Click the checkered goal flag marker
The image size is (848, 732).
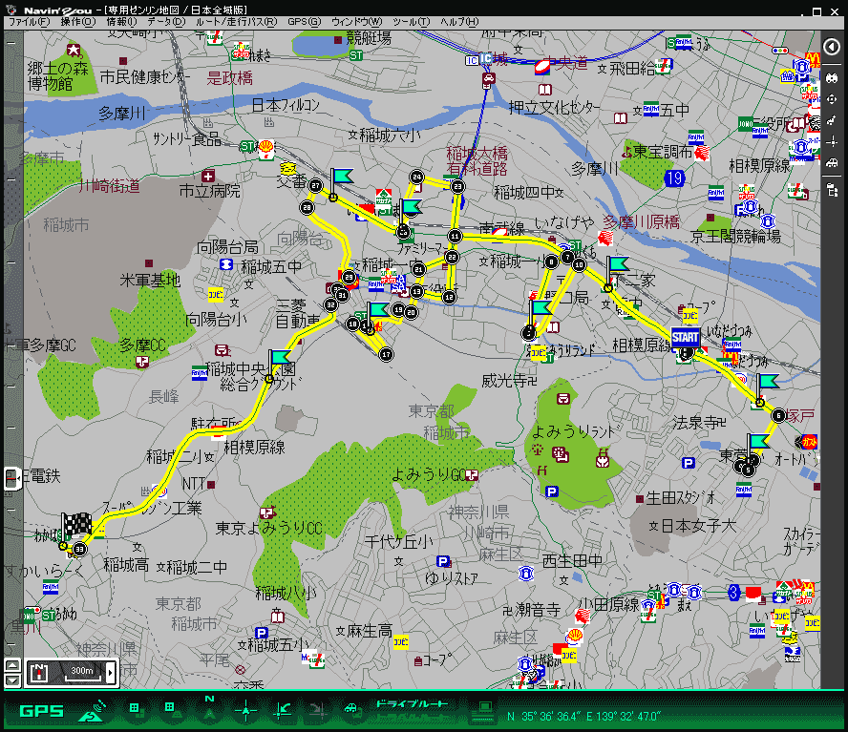pos(76,524)
